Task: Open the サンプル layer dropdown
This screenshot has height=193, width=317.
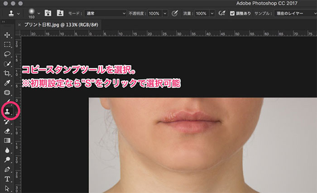Action: pos(296,14)
